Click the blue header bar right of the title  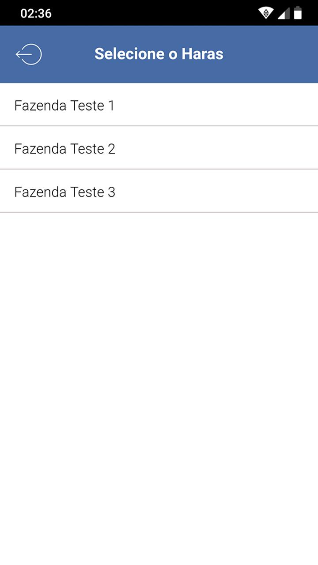point(270,54)
